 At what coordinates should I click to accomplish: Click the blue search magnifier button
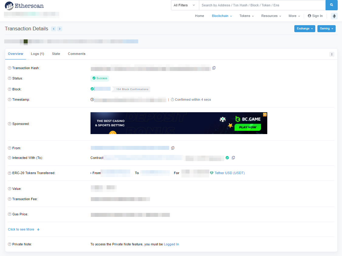click(x=331, y=5)
